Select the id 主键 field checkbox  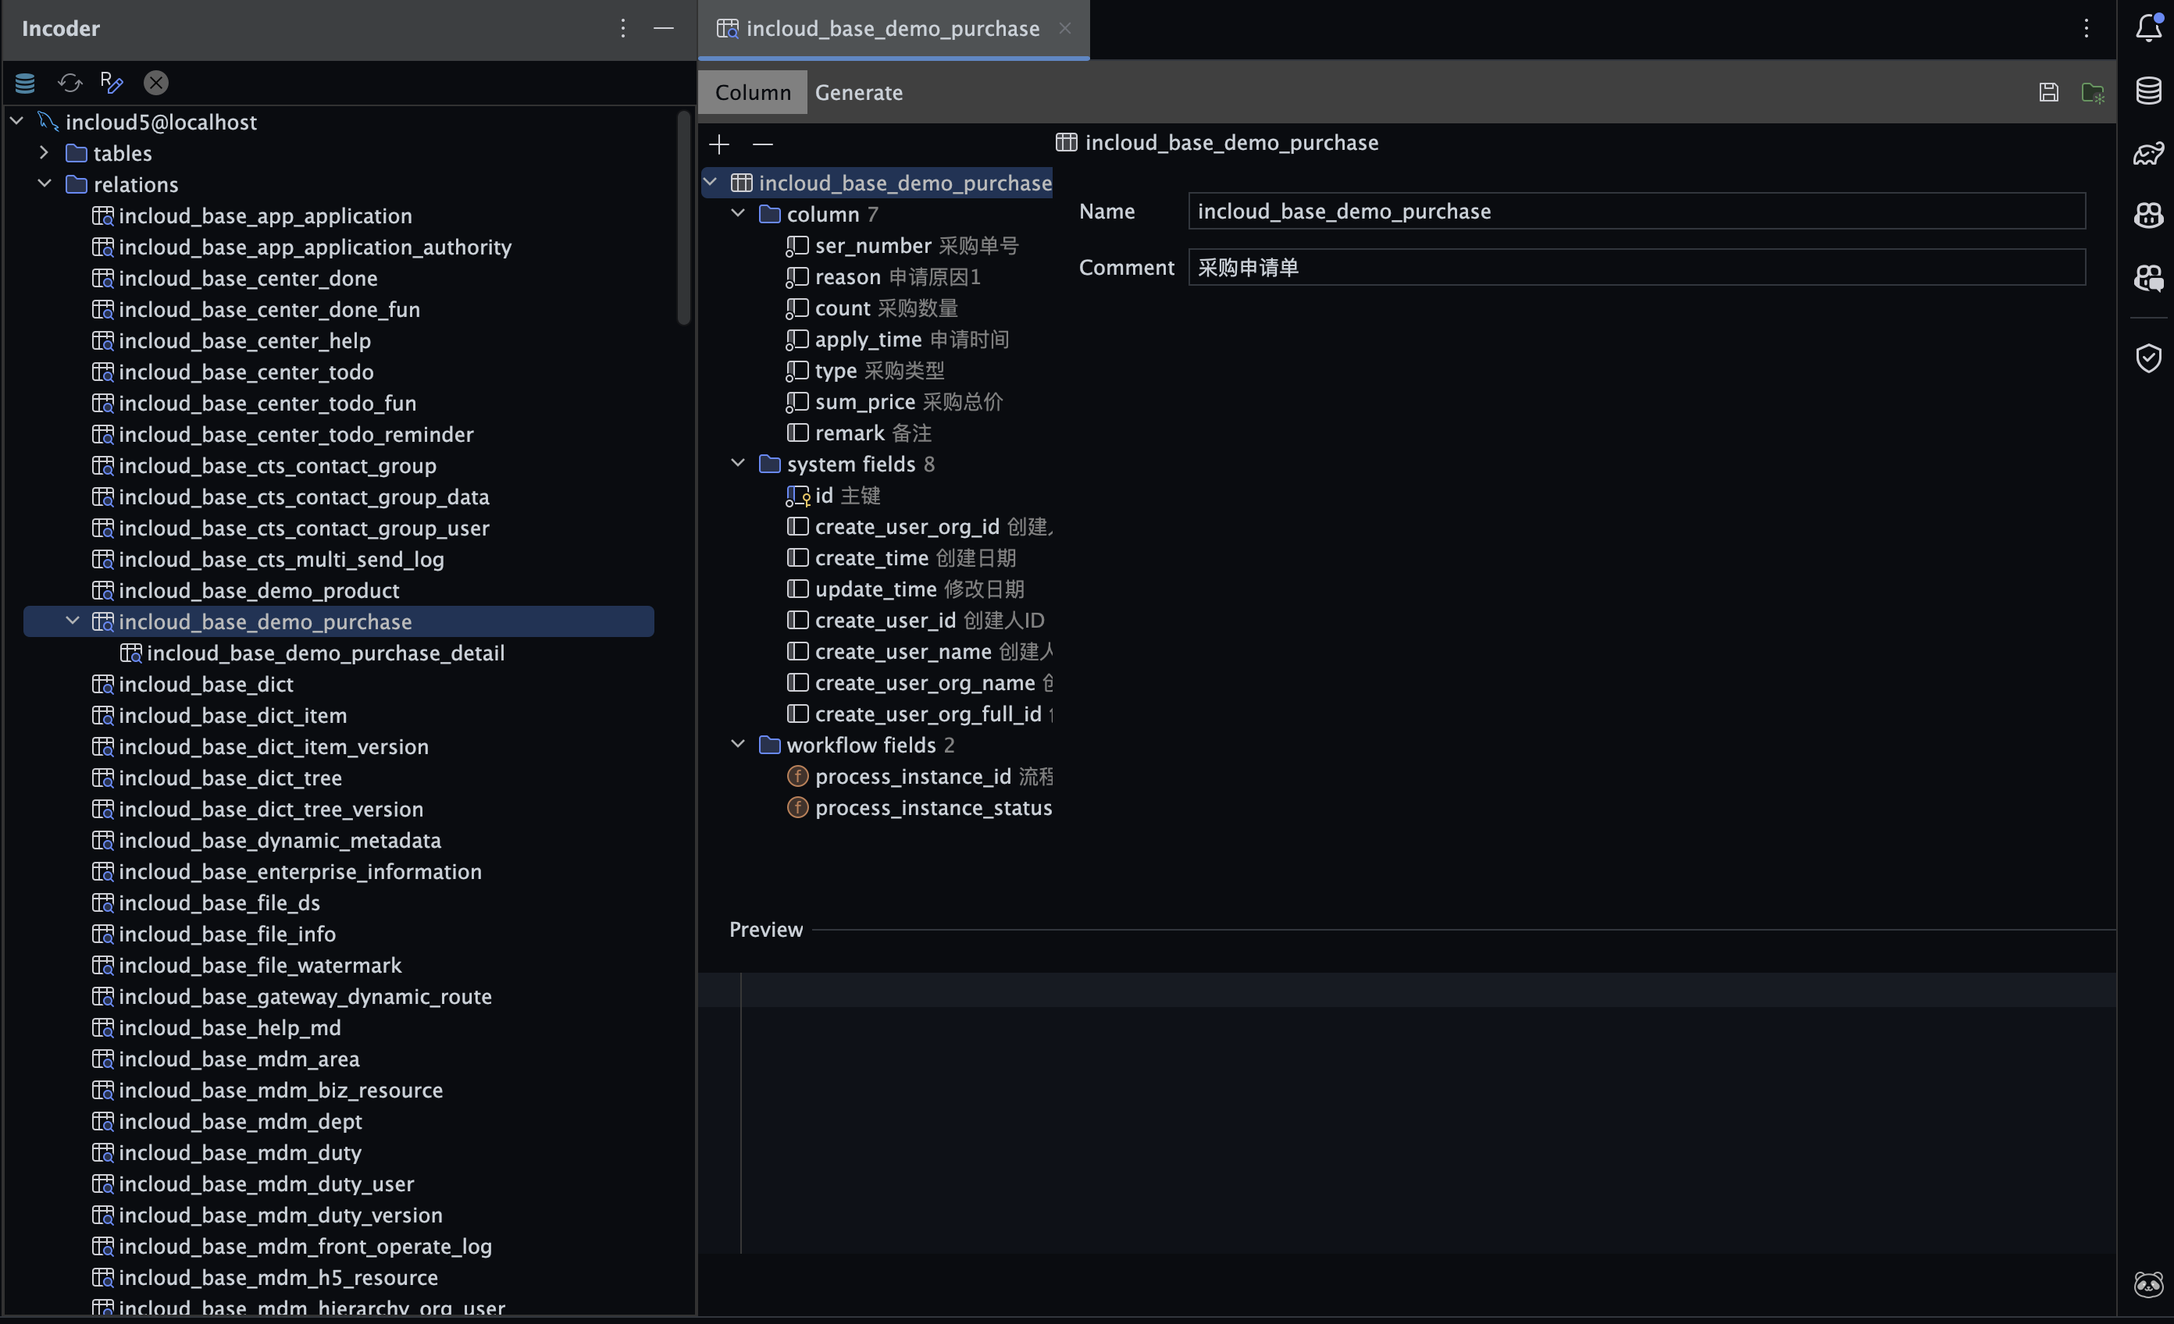point(797,496)
